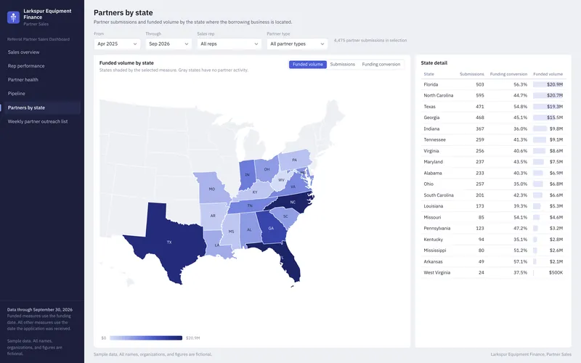581x363 pixels.
Task: Click Tennessee (TN) on the map
Action: point(250,206)
